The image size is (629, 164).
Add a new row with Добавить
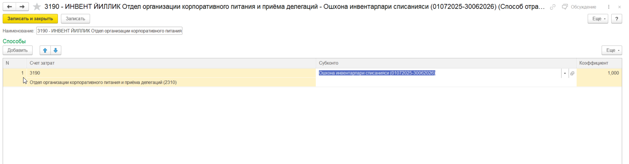pyautogui.click(x=17, y=51)
